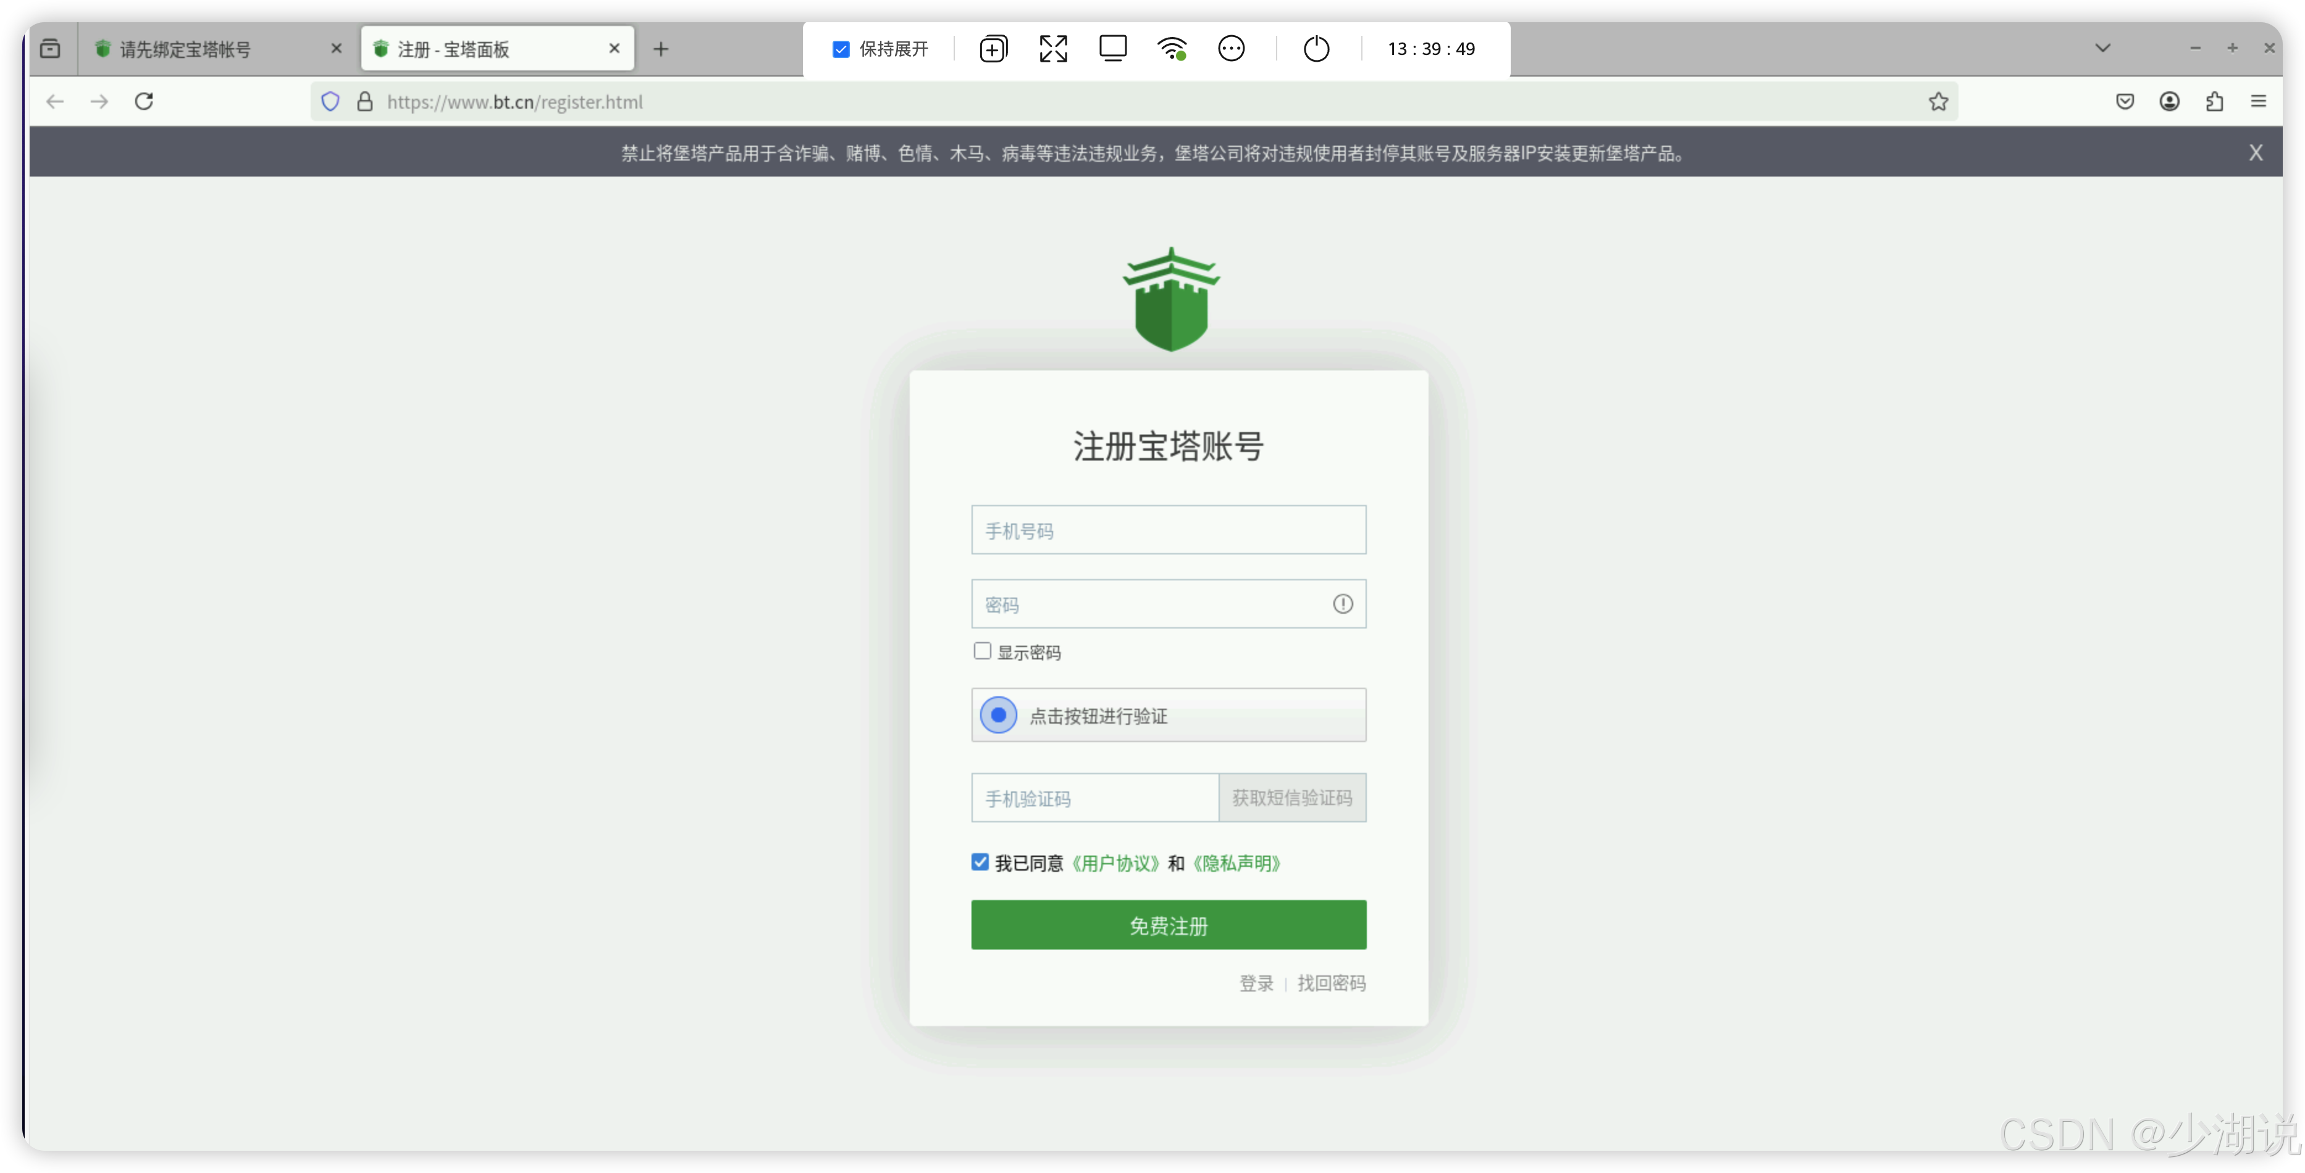Click the new window plus icon in toolbar
This screenshot has height=1173, width=2305.
coord(993,48)
